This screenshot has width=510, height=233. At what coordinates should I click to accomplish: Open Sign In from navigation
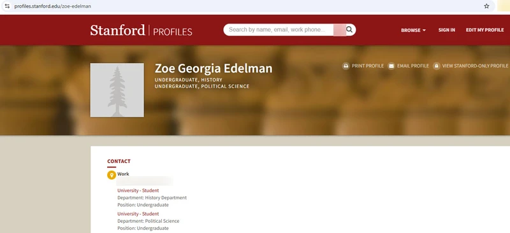click(x=447, y=30)
